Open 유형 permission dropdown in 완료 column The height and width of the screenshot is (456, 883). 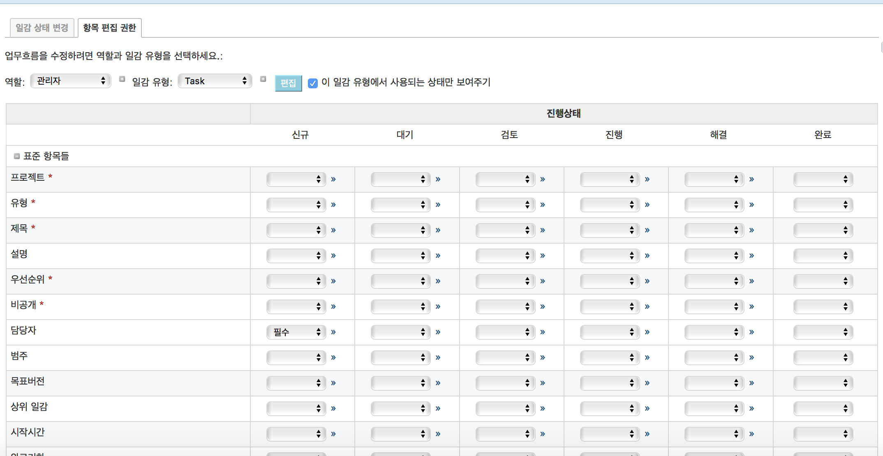pos(823,205)
